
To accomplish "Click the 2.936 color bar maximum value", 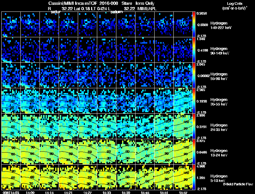I will pos(201,115).
